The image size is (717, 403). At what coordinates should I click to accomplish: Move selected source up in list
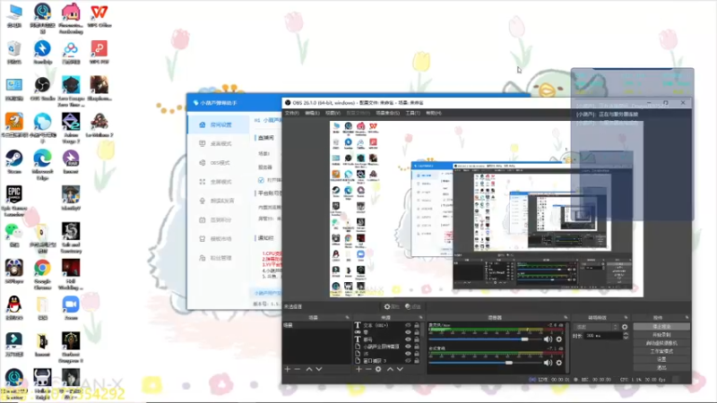(x=390, y=369)
